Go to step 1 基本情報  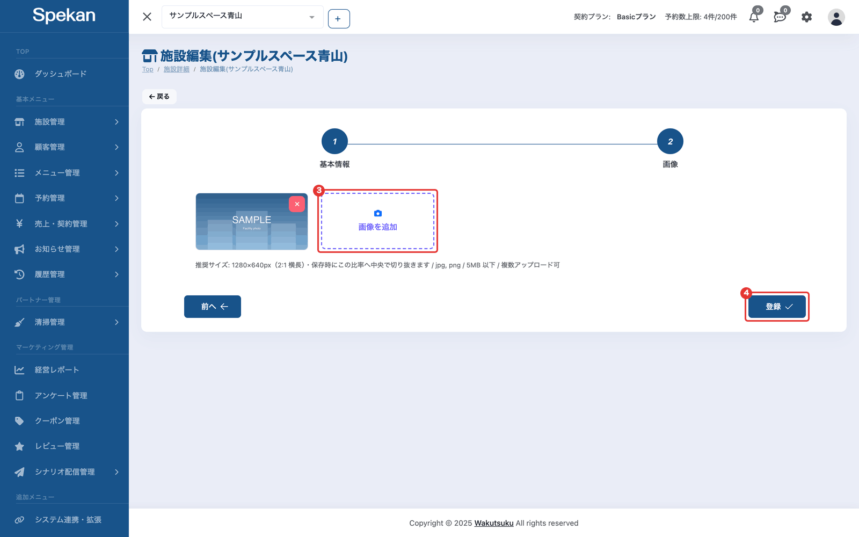tap(334, 142)
